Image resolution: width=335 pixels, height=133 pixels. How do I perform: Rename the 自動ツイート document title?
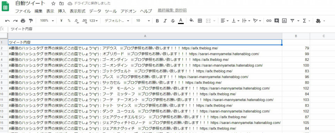click(x=30, y=3)
